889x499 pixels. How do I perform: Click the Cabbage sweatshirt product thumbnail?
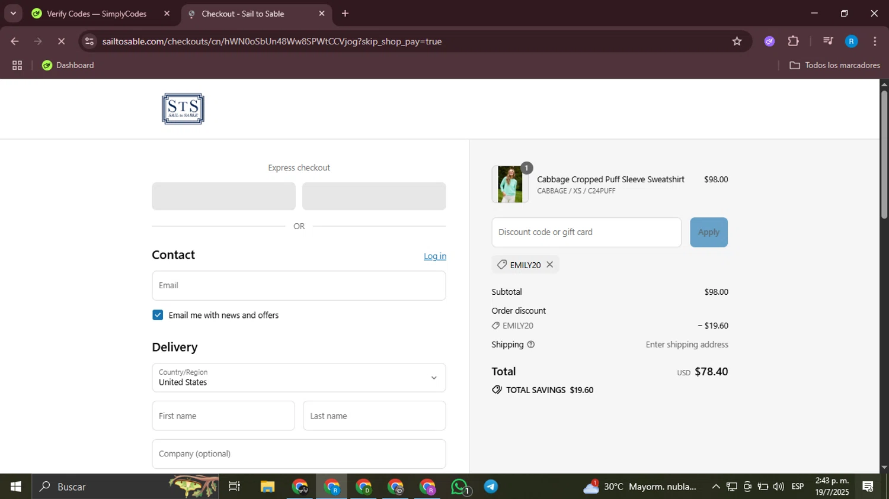510,184
